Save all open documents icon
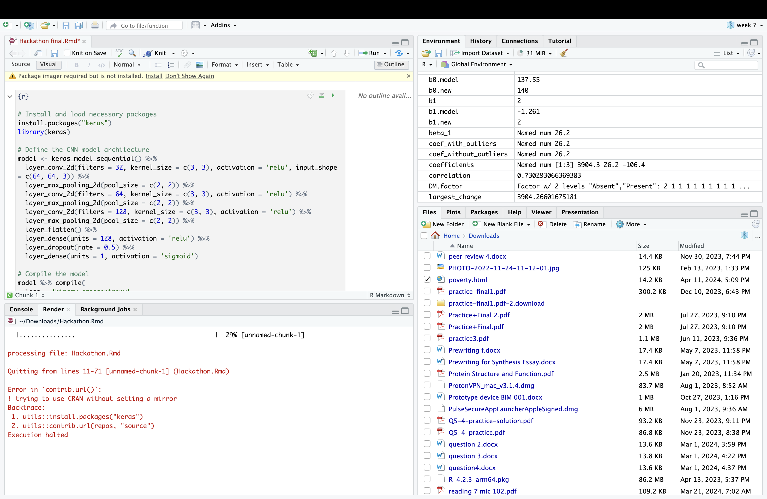The image size is (767, 499). 78,26
